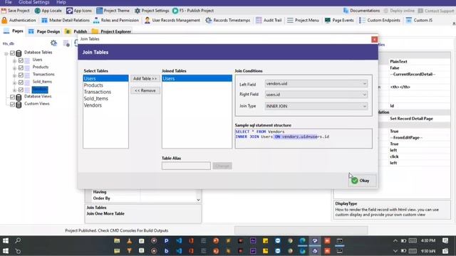Toggle Database Views checkbox
Screen dimensions: 456x256
pos(12,97)
